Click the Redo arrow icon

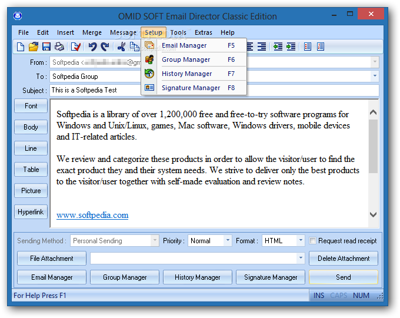click(x=105, y=47)
